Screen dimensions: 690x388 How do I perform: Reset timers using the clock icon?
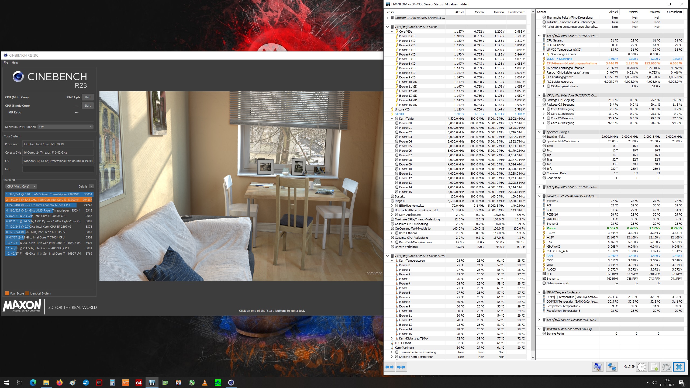[642, 367]
